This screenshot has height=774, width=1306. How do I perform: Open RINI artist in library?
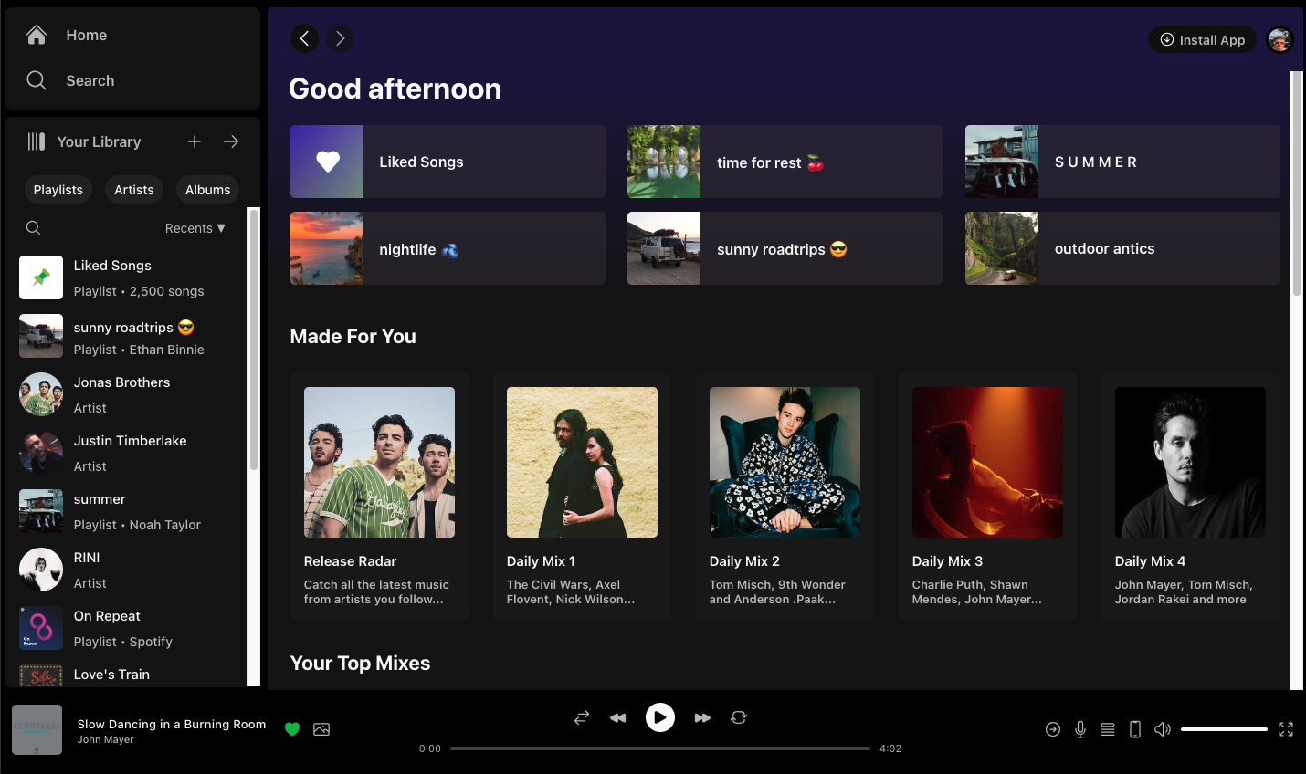pyautogui.click(x=128, y=570)
